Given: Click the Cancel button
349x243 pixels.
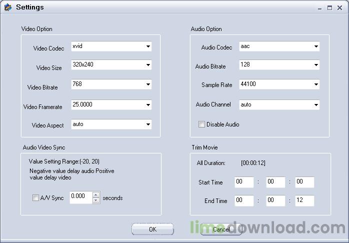Looking at the screenshot, I should point(221,229).
